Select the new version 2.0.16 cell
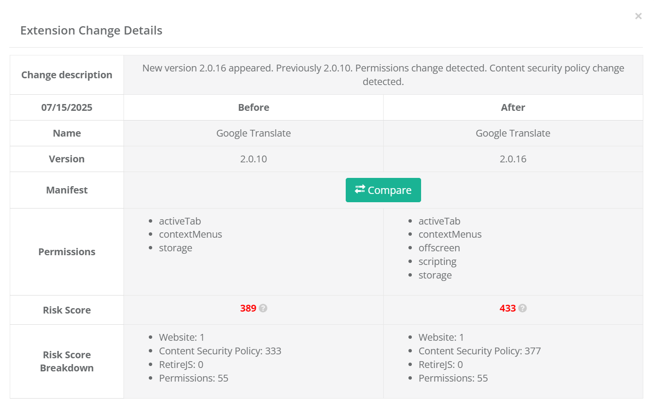654x419 pixels. click(513, 159)
